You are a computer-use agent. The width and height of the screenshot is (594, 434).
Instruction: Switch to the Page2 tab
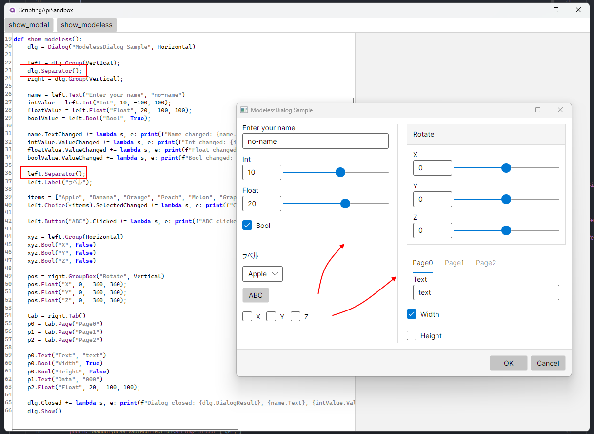point(486,263)
